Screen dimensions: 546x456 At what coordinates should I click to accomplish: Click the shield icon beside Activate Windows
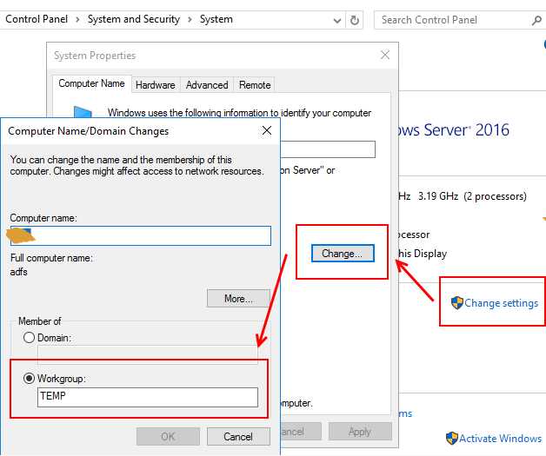451,439
